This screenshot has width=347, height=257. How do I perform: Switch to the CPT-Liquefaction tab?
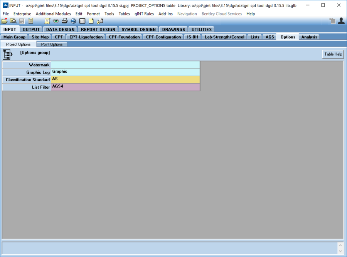tap(86, 37)
